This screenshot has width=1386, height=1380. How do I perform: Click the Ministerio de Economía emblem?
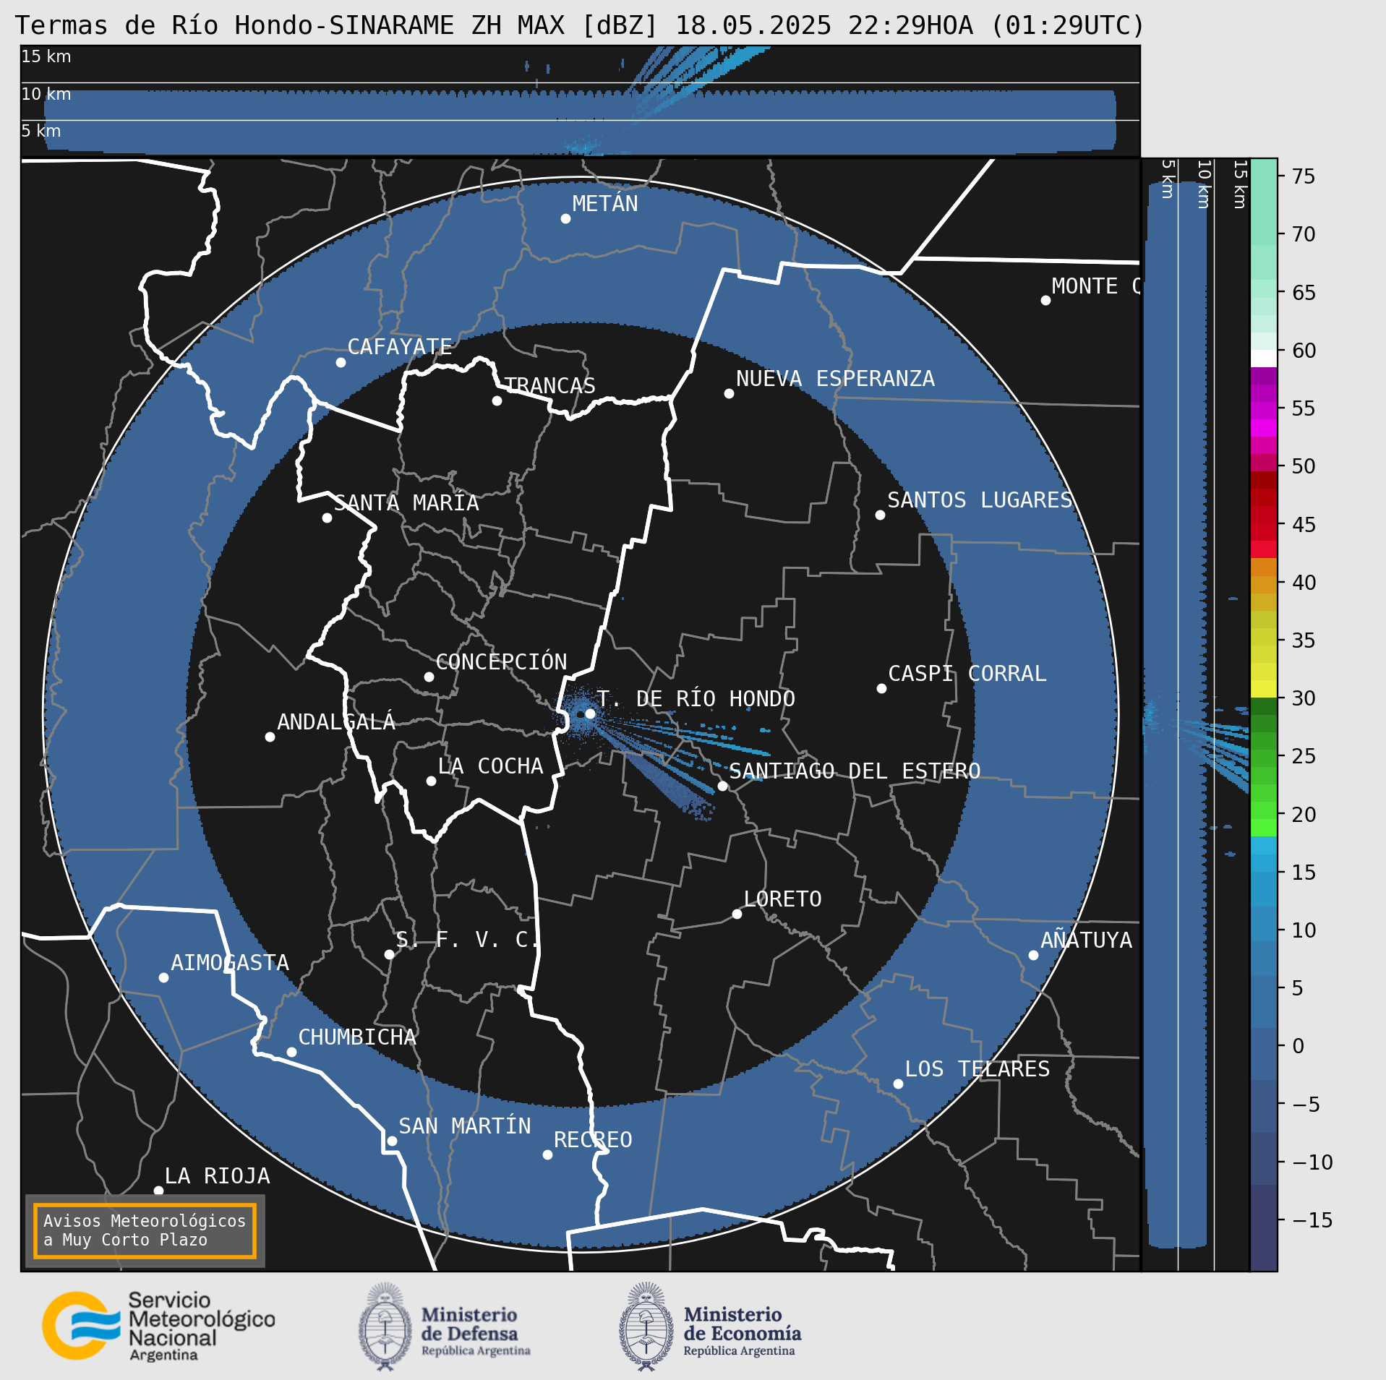click(646, 1327)
